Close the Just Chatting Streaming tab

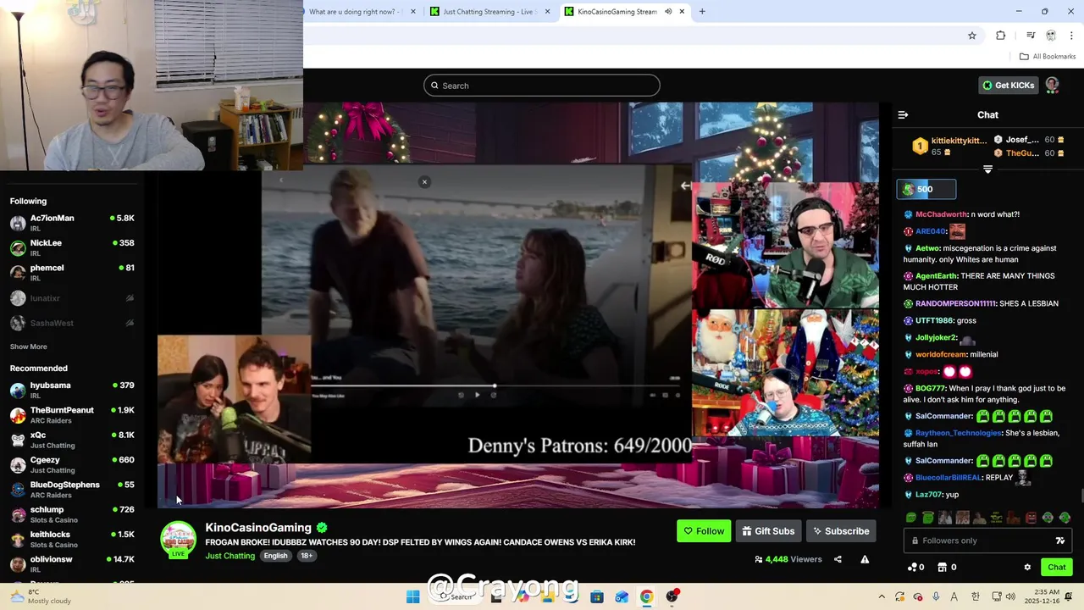coord(547,12)
